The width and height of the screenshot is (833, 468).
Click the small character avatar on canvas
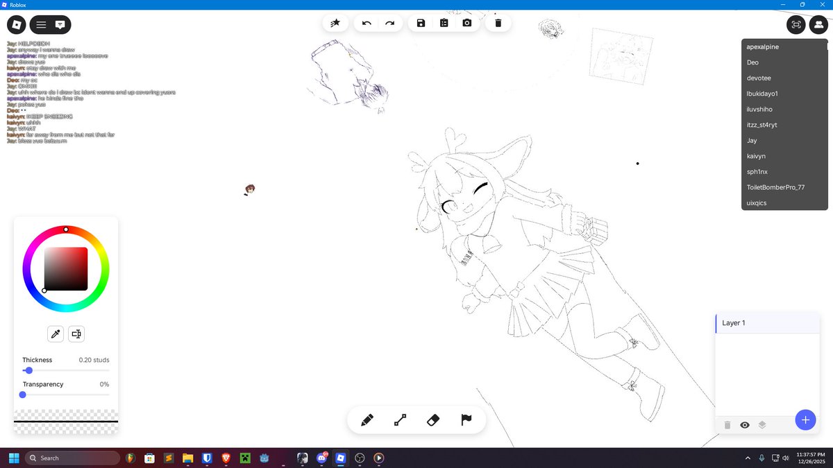tap(250, 189)
